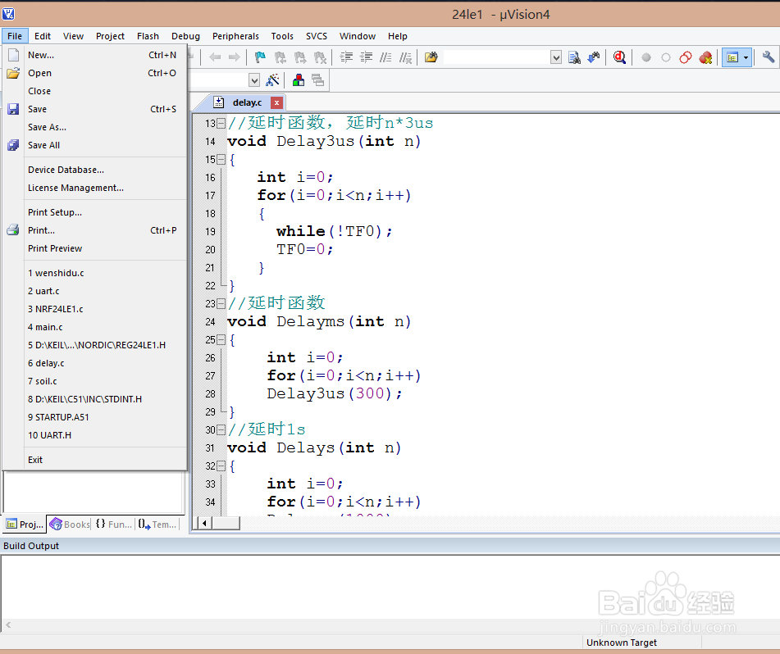Click the printer icon next to Print
This screenshot has width=780, height=654.
point(13,230)
